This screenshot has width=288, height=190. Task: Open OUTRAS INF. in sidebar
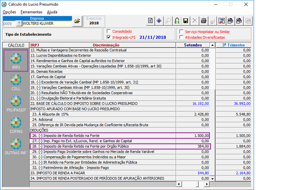[x=16, y=146]
